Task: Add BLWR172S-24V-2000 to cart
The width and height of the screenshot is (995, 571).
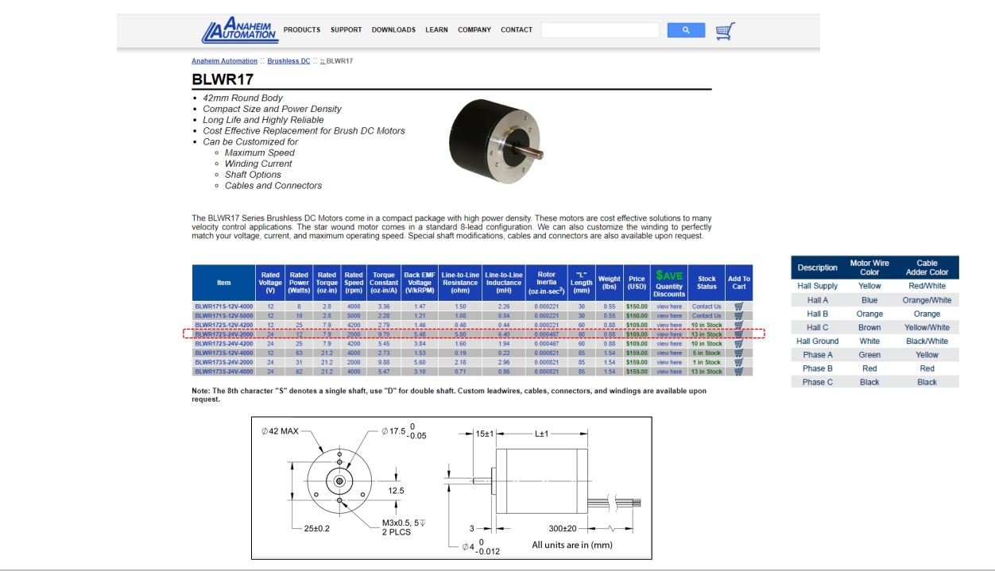Action: coord(739,334)
